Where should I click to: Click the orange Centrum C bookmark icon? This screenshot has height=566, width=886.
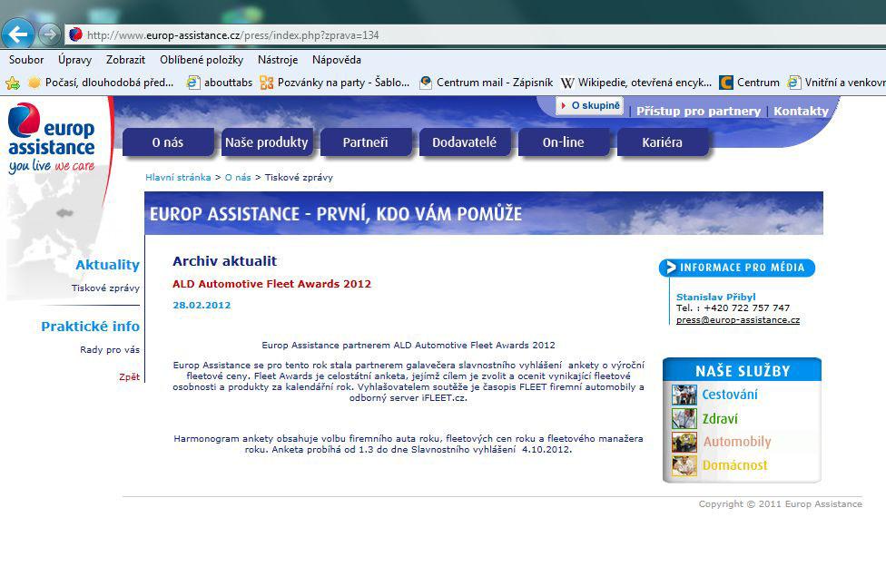[726, 83]
